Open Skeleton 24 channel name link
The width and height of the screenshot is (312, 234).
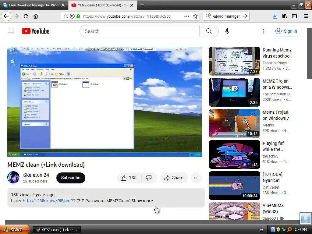pos(36,175)
